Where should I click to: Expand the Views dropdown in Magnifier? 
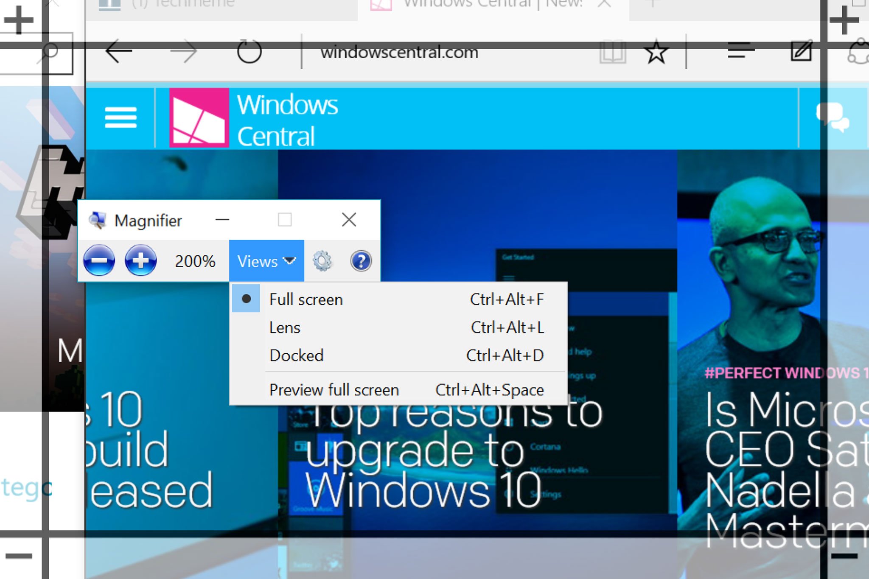[x=266, y=261]
